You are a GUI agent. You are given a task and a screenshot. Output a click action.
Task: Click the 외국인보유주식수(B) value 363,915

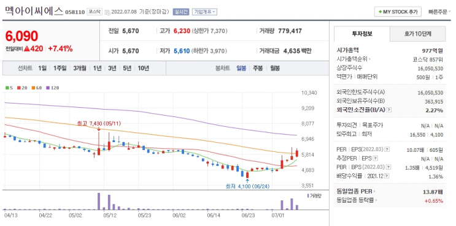click(434, 102)
